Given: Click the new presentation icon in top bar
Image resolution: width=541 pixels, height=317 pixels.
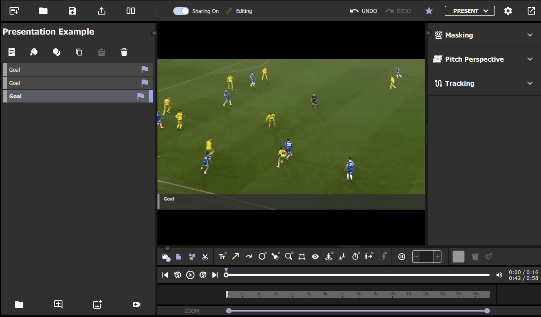Looking at the screenshot, I should pos(14,11).
